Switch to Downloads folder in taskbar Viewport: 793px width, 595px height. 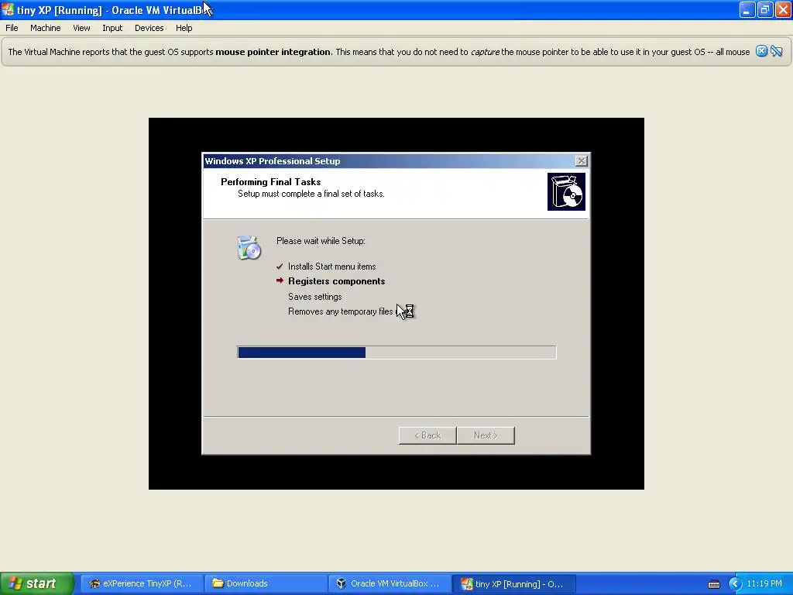coord(266,583)
